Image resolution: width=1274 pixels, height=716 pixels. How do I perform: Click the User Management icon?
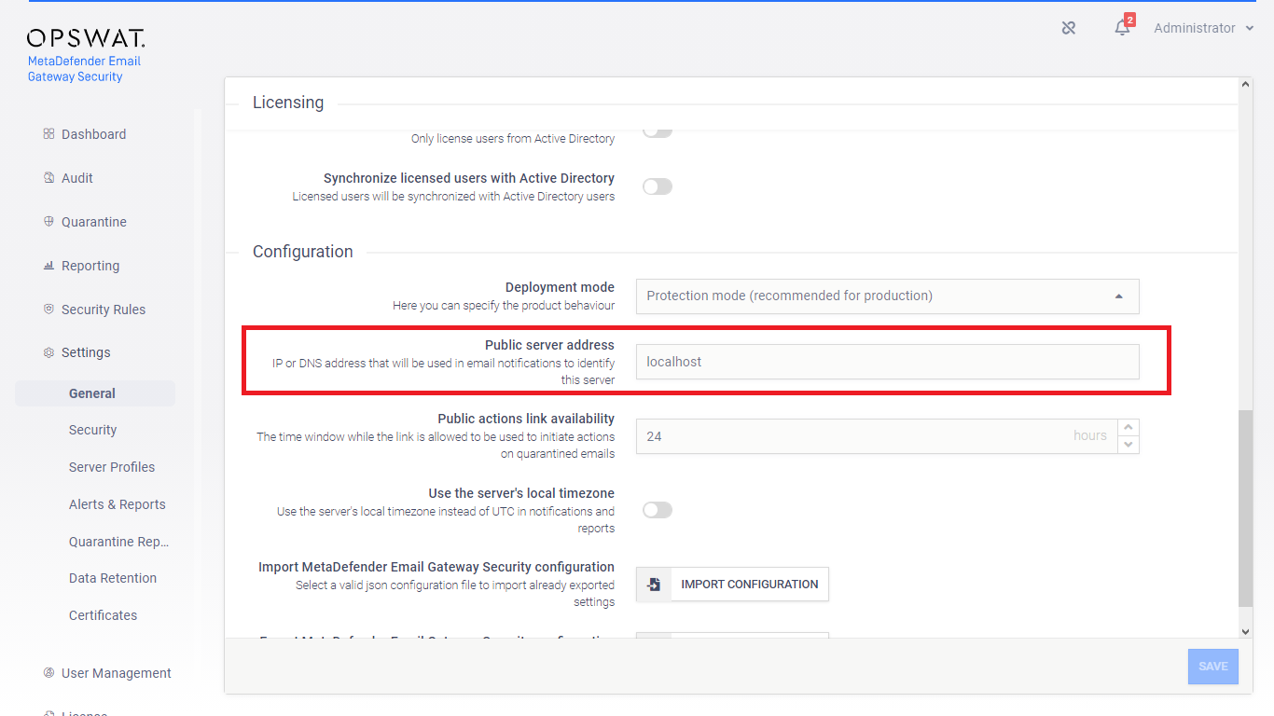(x=48, y=673)
